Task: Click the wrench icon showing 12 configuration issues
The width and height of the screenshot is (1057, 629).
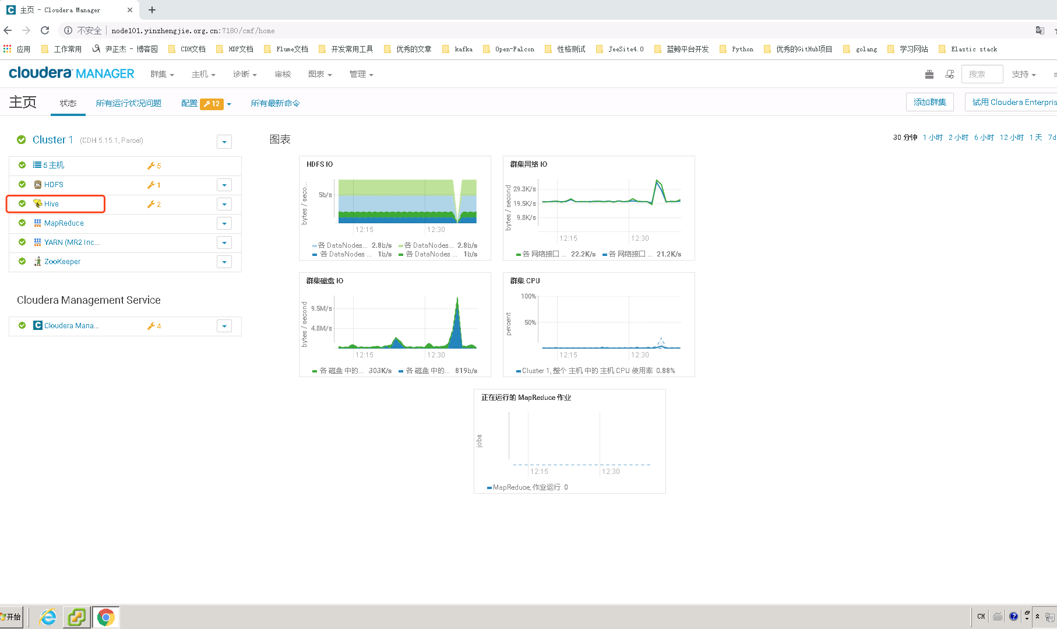Action: tap(213, 103)
